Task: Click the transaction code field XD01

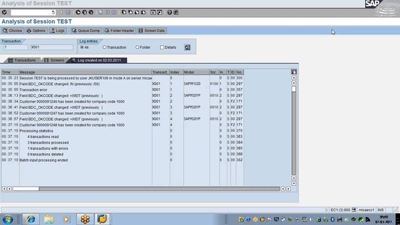Action: click(51, 47)
